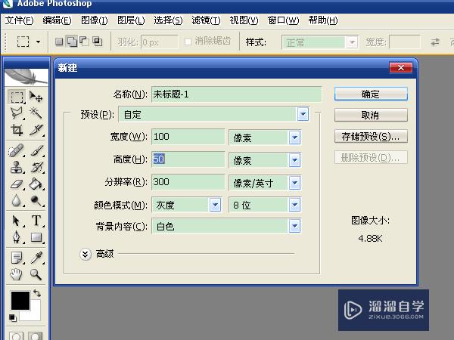Image resolution: width=454 pixels, height=340 pixels.
Task: Select the Brush tool
Action: click(36, 150)
